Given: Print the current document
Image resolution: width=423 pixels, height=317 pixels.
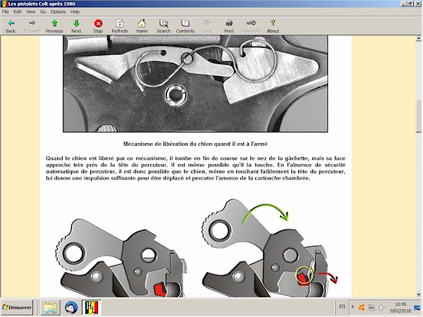Looking at the screenshot, I should click(229, 26).
